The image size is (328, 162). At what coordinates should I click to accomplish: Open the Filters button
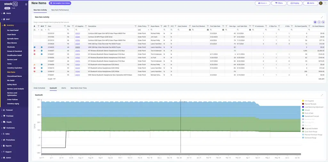click(x=279, y=3)
